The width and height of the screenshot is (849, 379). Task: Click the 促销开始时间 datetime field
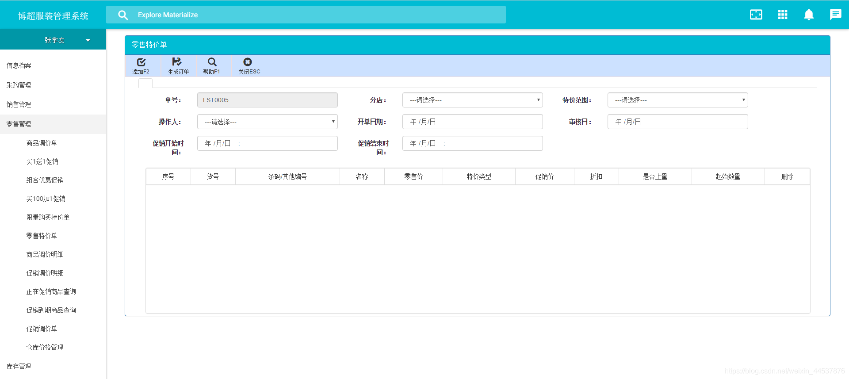[267, 143]
